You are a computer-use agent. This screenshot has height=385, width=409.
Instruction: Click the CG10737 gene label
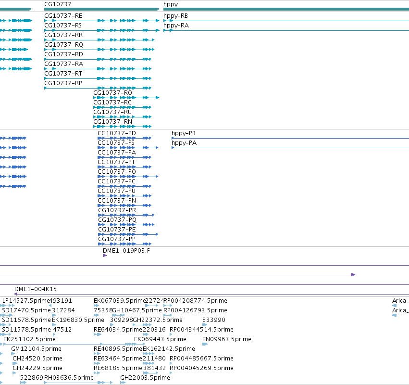coord(58,4)
